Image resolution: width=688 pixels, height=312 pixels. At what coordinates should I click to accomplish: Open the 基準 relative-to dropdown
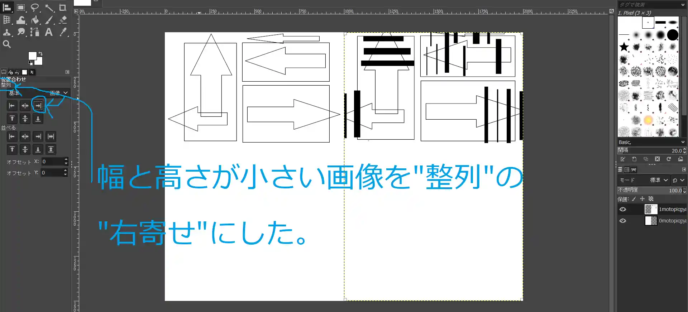pyautogui.click(x=58, y=93)
